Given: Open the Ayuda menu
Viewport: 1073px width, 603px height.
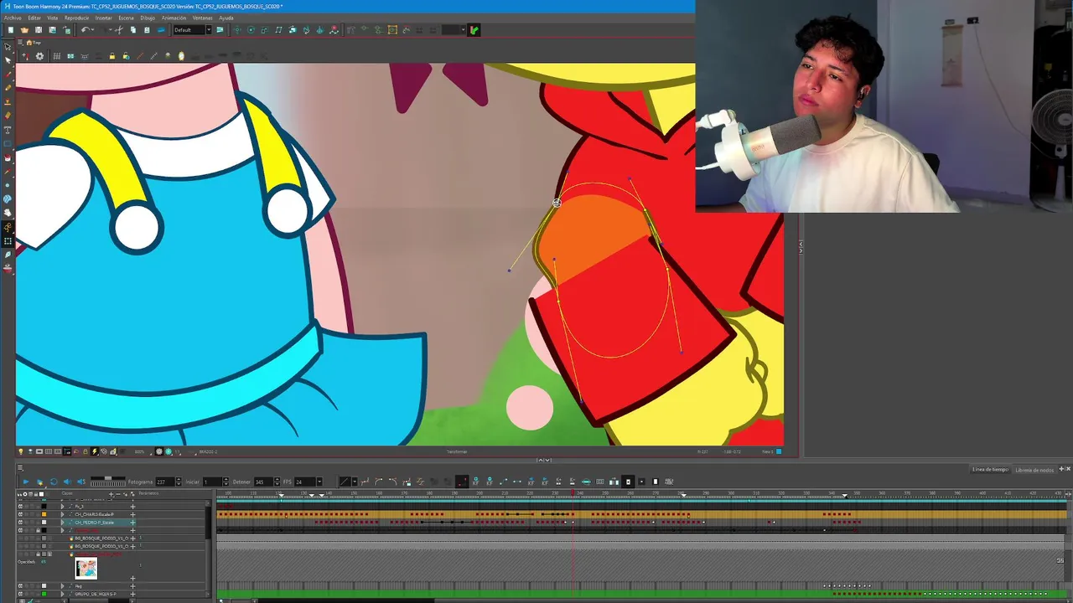Looking at the screenshot, I should pos(226,18).
